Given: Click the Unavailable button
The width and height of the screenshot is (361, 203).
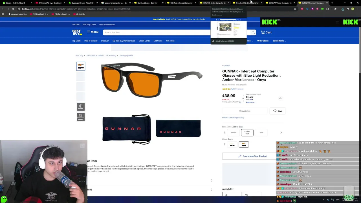Looking at the screenshot, I should pos(245,111).
